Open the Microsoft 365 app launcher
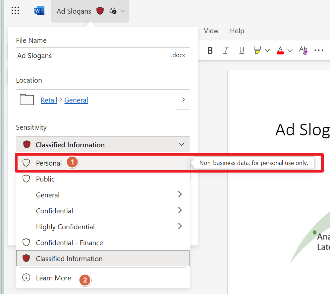Image resolution: width=330 pixels, height=294 pixels. pyautogui.click(x=15, y=10)
